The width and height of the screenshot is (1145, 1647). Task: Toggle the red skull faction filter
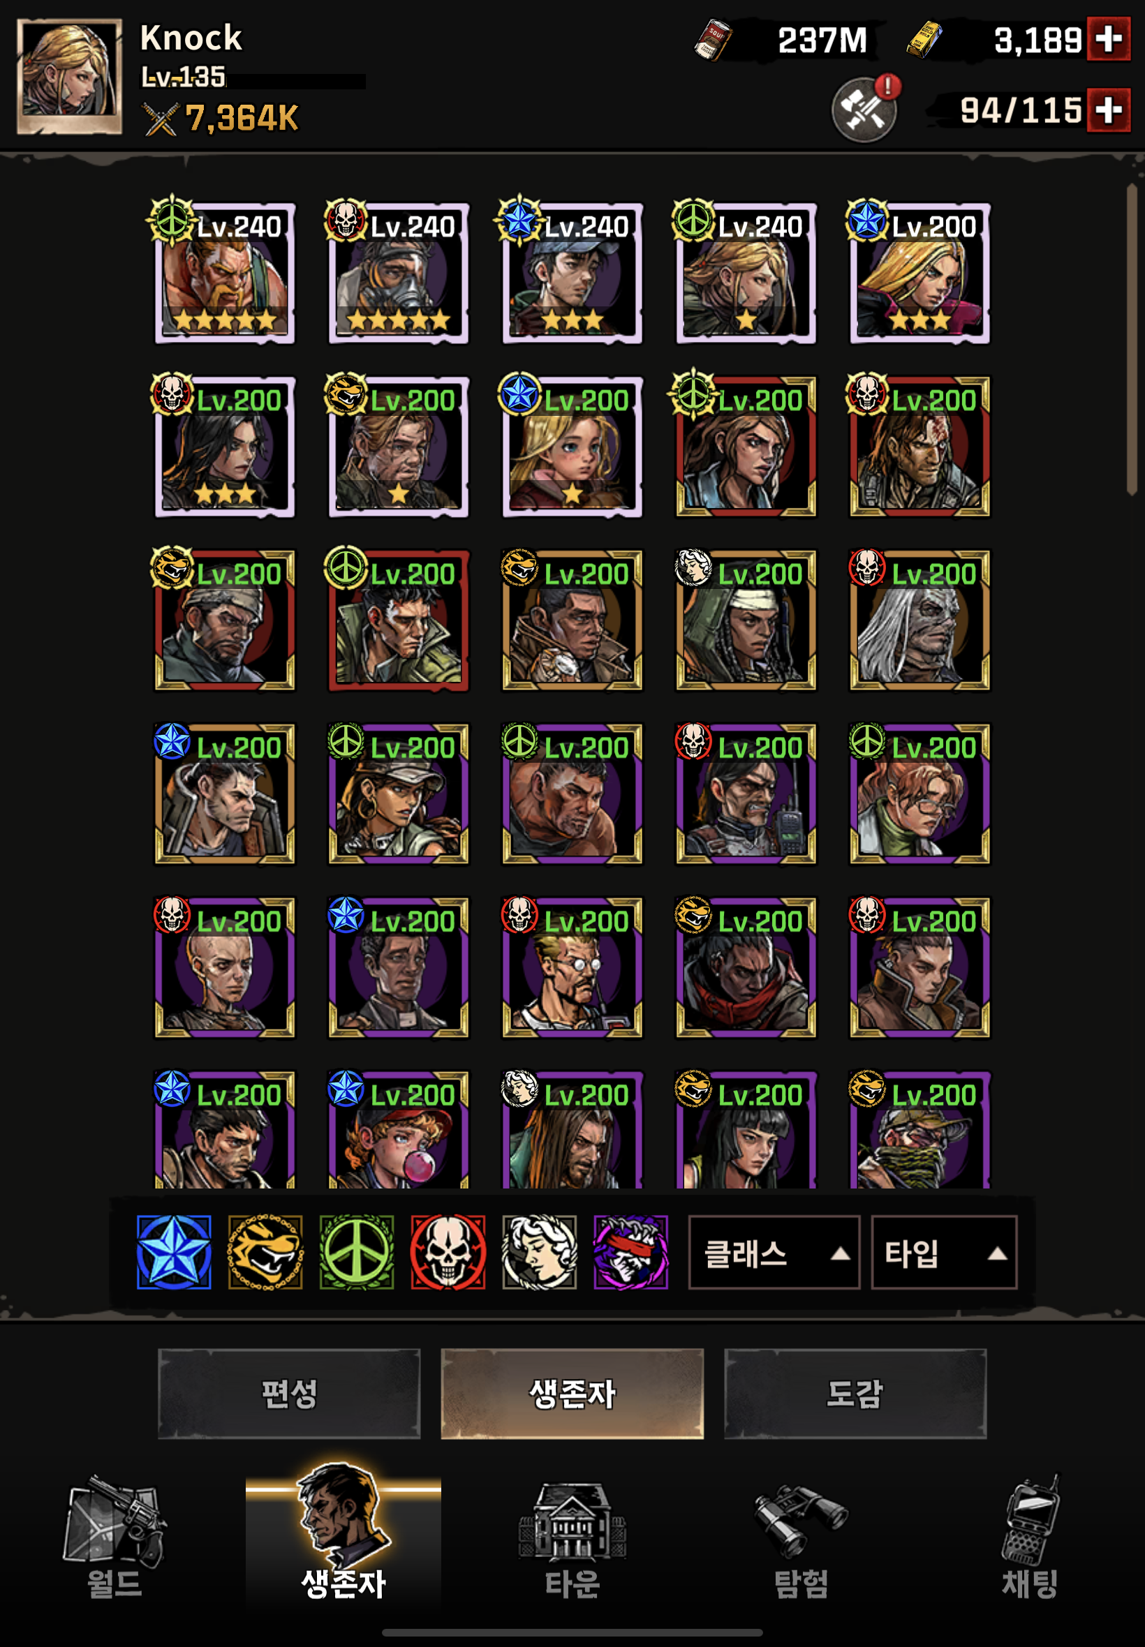(x=448, y=1252)
